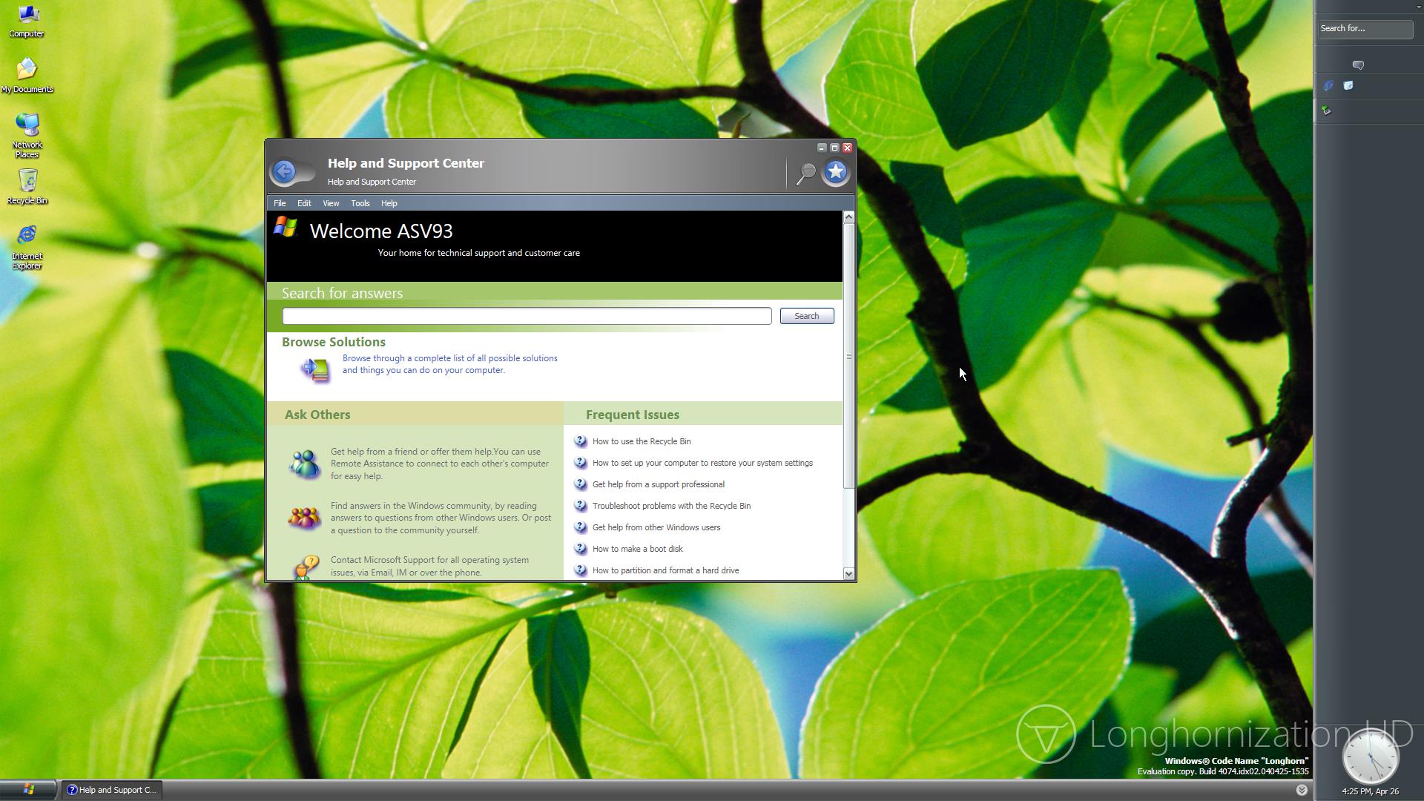Click the scrollbar down arrow in Help window
This screenshot has width=1424, height=801.
pyautogui.click(x=848, y=573)
